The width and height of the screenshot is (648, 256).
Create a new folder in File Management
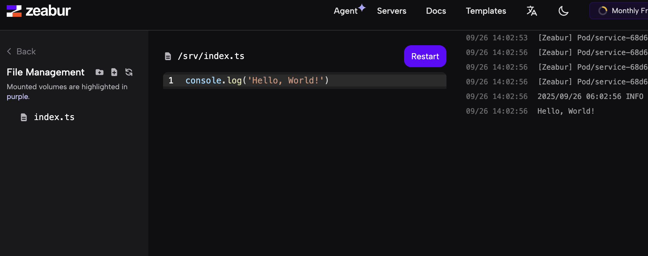(x=100, y=72)
